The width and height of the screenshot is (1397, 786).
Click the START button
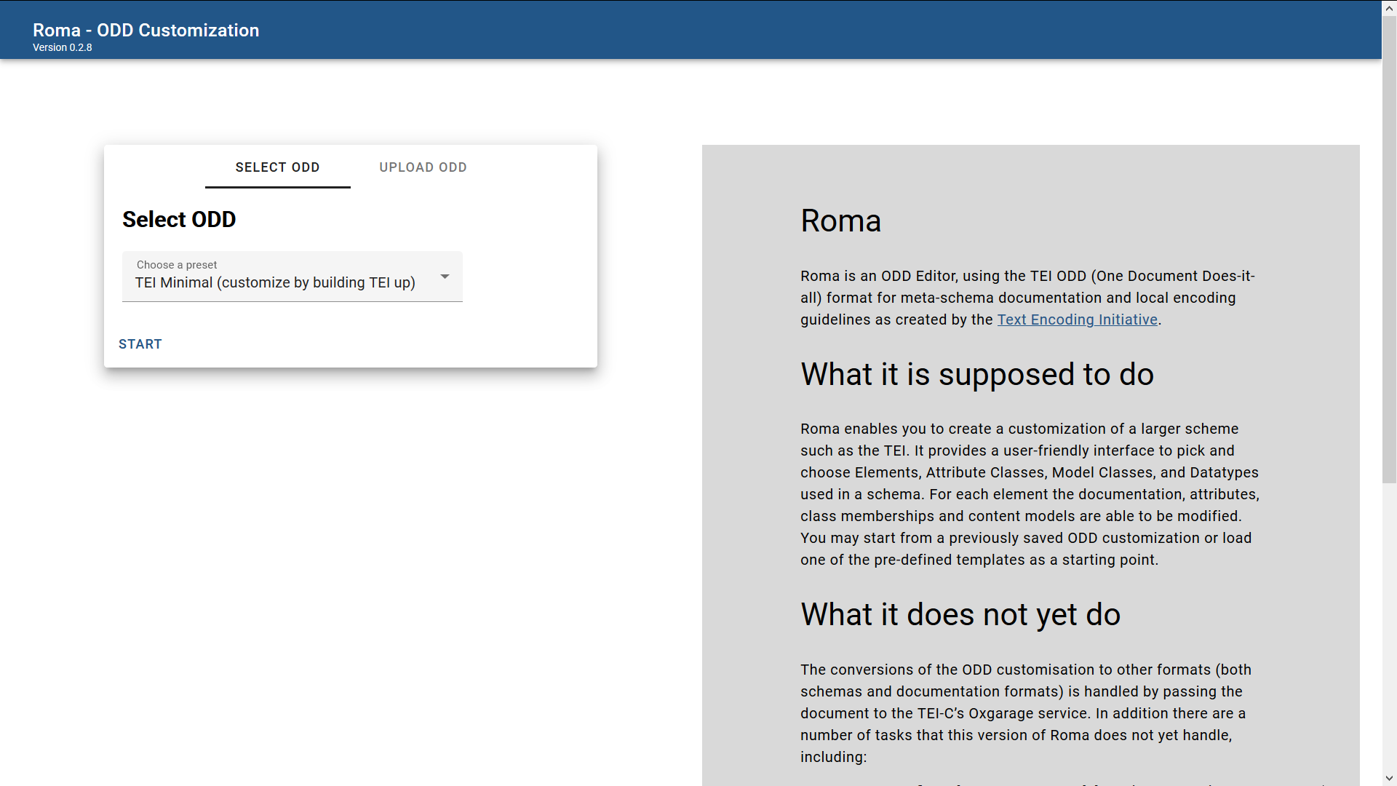140,344
